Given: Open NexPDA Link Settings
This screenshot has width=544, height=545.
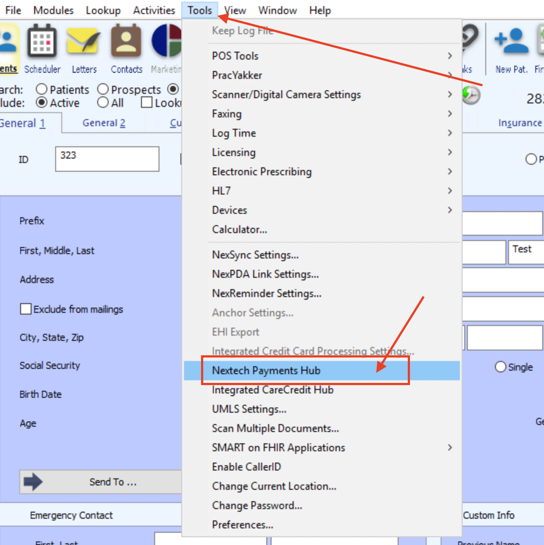Looking at the screenshot, I should pos(322,274).
